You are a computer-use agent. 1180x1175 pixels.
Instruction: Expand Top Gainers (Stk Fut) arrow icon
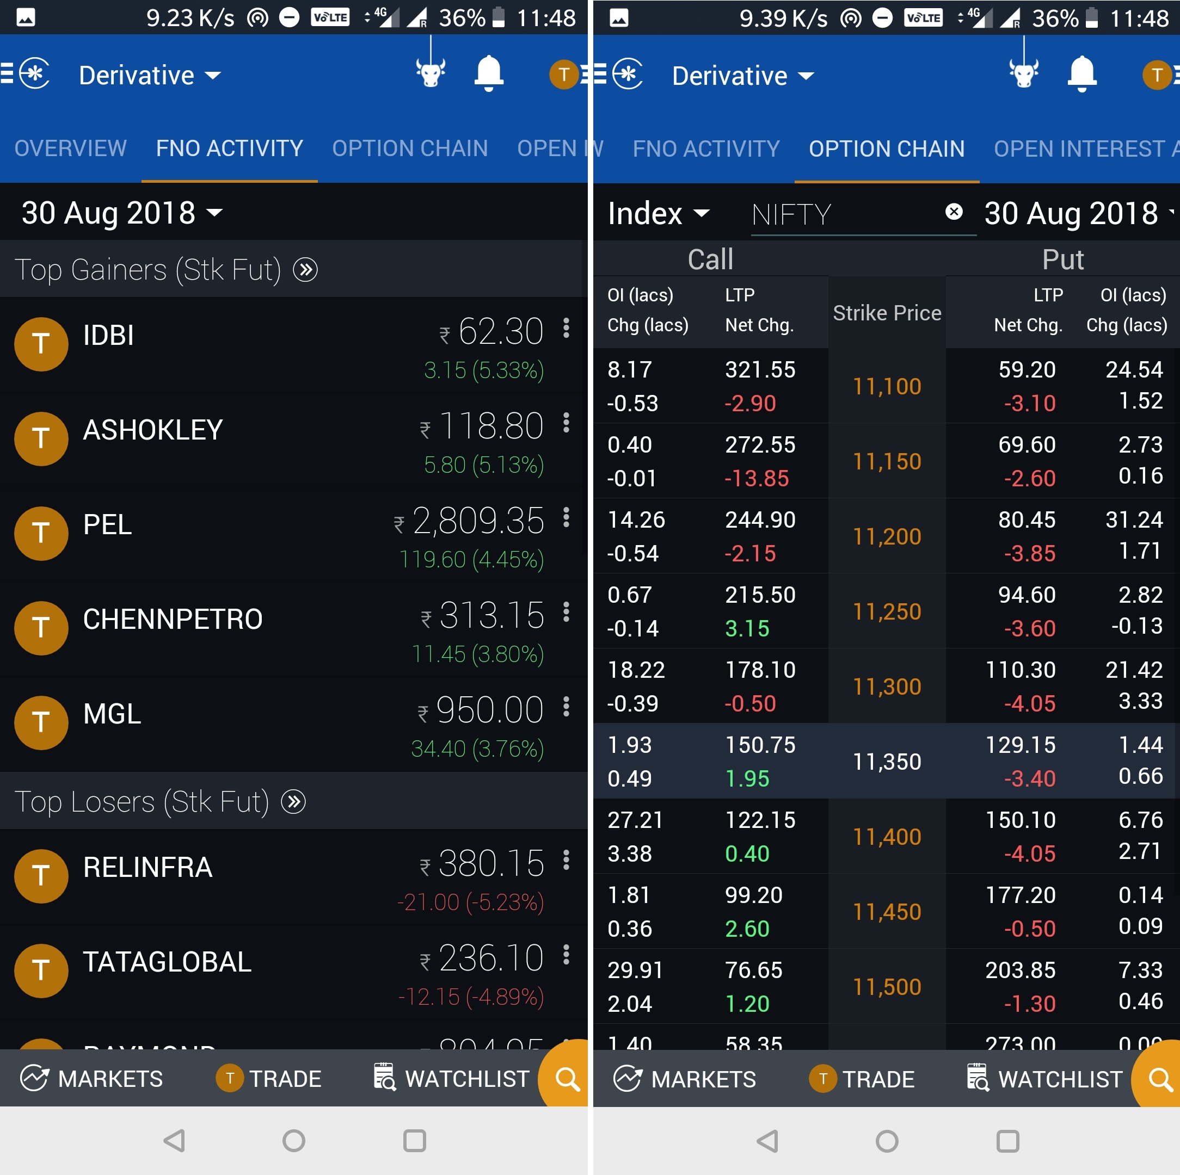tap(305, 270)
